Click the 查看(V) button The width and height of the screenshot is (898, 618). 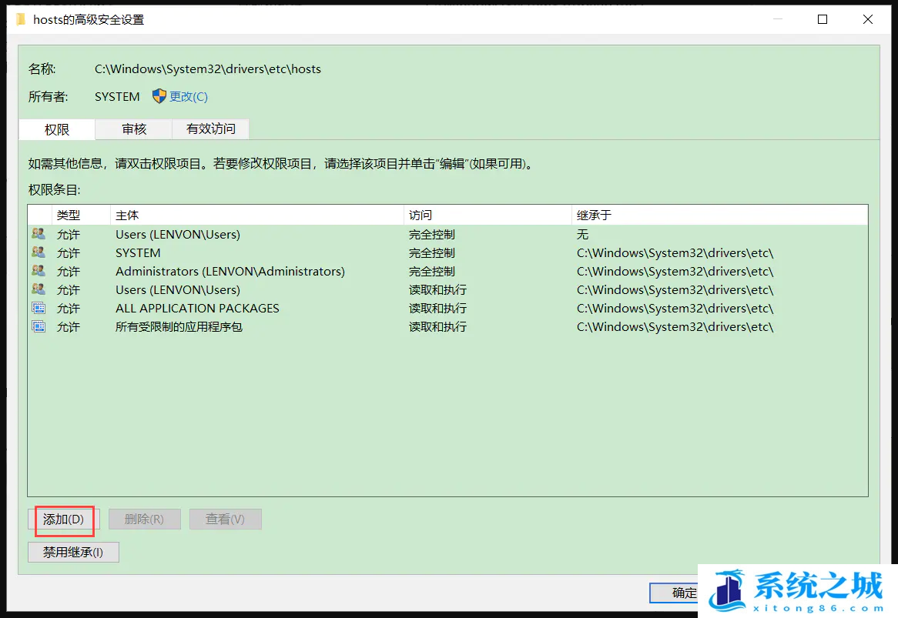[x=225, y=518]
